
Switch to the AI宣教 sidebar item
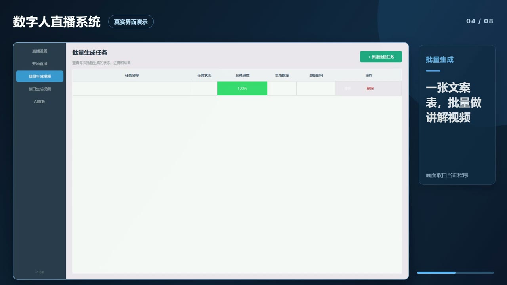tap(40, 102)
